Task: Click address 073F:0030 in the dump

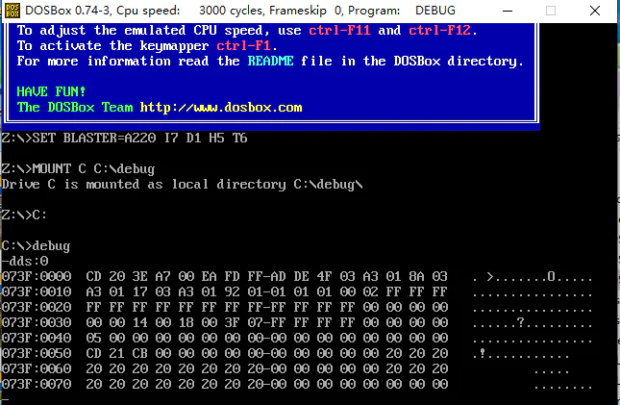Action: click(37, 322)
